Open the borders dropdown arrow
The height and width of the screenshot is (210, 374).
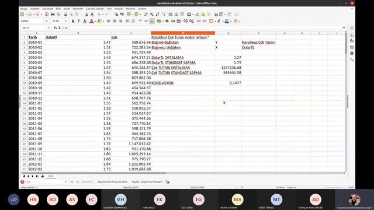click(x=215, y=21)
